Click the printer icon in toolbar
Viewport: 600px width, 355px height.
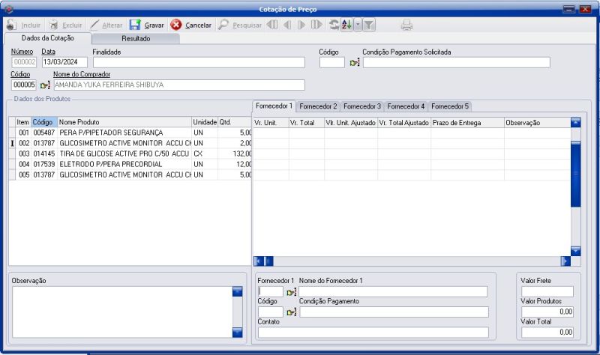tap(406, 25)
